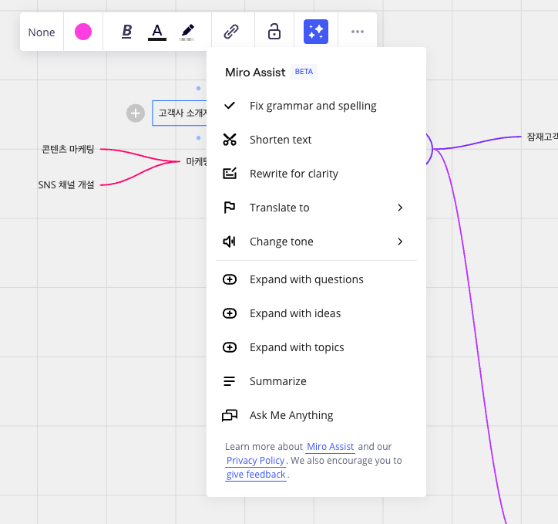Select Expand with questions

coord(306,279)
